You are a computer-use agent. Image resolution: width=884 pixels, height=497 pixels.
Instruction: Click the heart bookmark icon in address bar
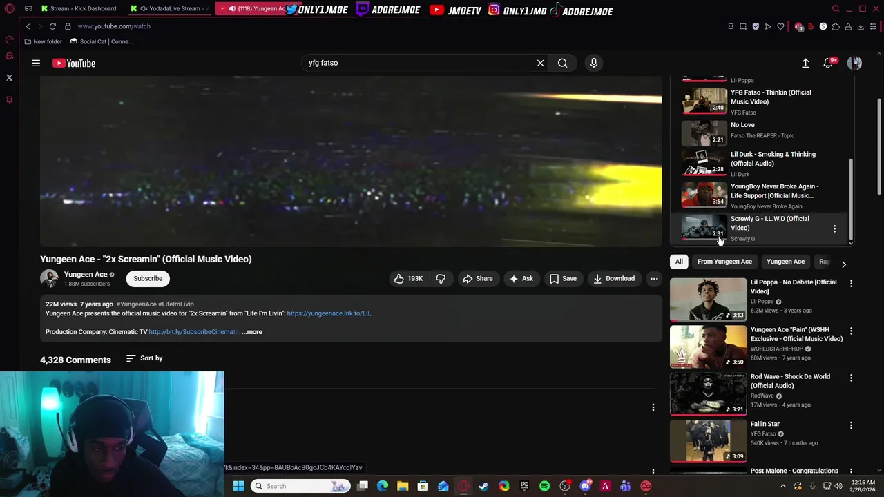point(780,26)
